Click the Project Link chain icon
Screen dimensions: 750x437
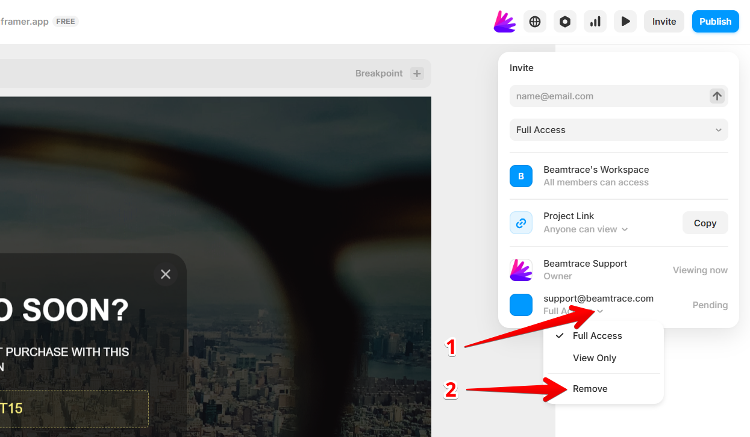(x=521, y=223)
